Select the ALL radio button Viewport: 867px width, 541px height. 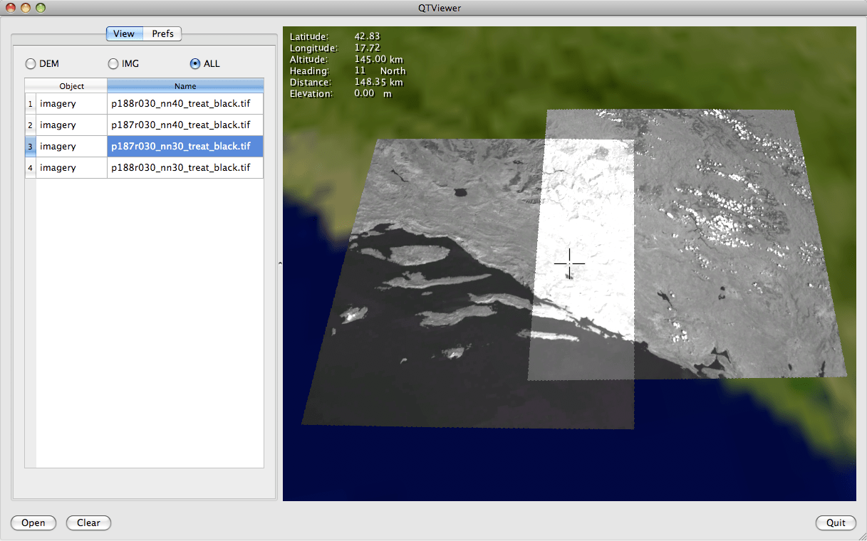click(195, 63)
